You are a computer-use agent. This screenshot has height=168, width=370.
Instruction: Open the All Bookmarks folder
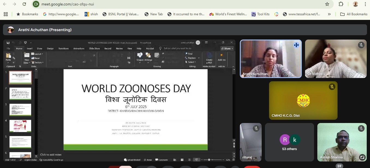pos(354,14)
